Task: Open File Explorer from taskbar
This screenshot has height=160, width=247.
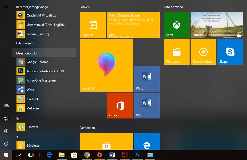Action: click(x=62, y=155)
